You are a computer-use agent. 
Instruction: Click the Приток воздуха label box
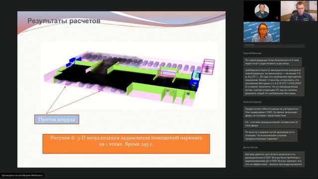tap(57, 119)
